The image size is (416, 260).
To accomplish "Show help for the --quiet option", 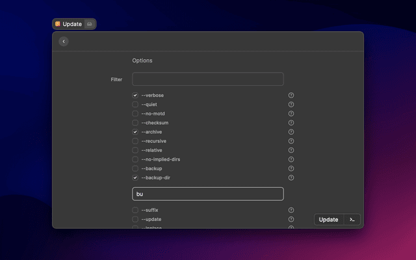I will point(291,105).
